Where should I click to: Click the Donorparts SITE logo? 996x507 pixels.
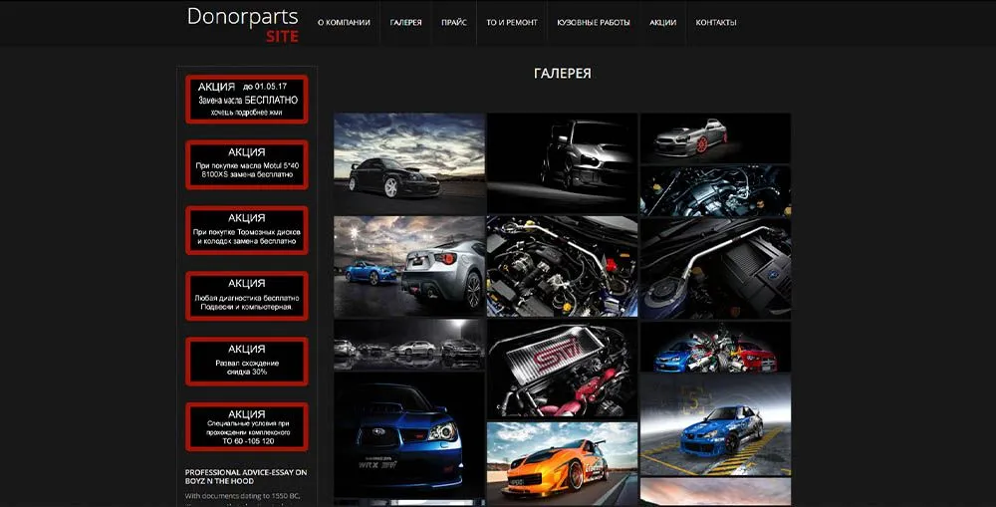[x=242, y=25]
